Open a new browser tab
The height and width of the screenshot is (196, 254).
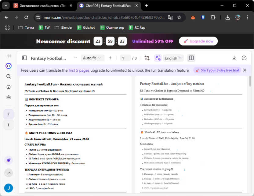(147, 6)
